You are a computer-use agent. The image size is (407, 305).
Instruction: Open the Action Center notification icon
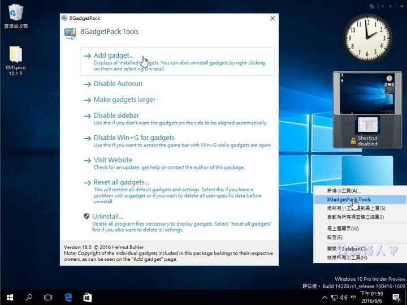pos(396,298)
